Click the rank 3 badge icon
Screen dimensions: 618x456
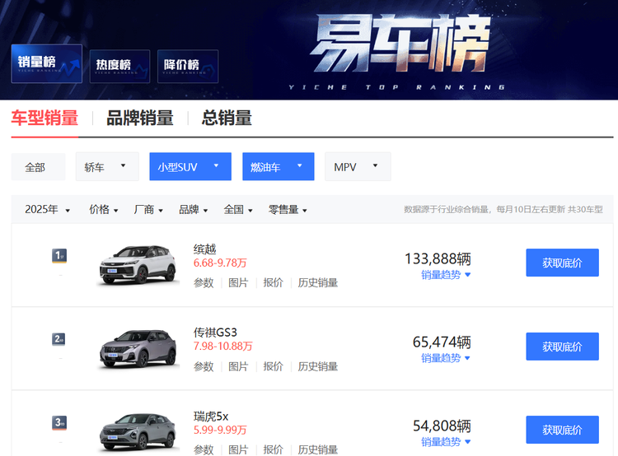59,423
